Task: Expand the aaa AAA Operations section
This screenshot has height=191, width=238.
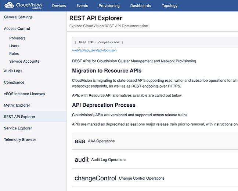Action: coord(155,141)
